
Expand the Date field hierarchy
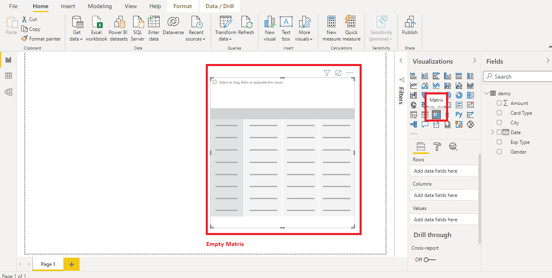[x=493, y=132]
